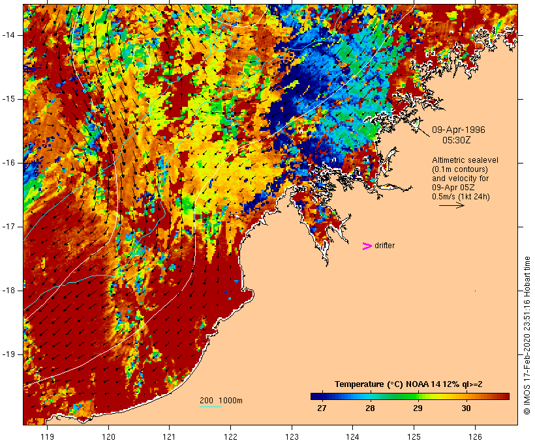
Task: Click the '0.5m/s (1kt 24h)' scale text
Action: click(461, 197)
